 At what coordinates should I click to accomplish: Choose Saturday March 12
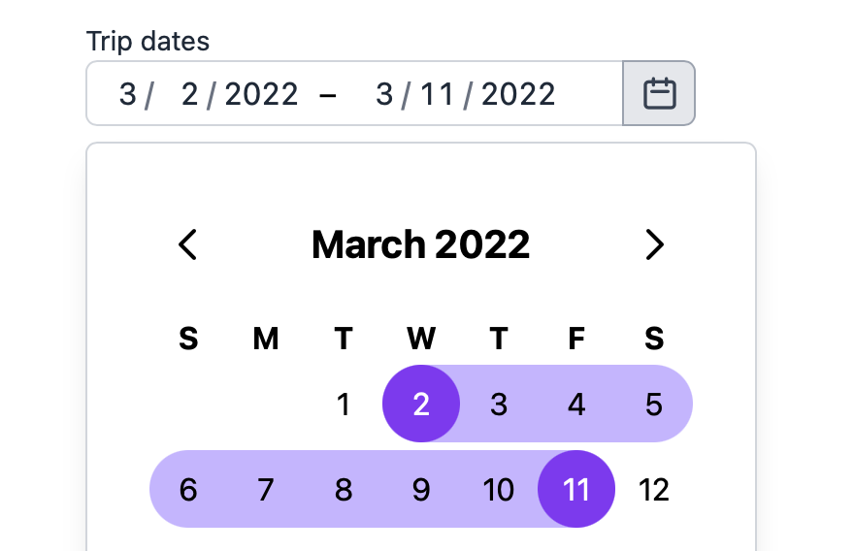click(x=654, y=489)
